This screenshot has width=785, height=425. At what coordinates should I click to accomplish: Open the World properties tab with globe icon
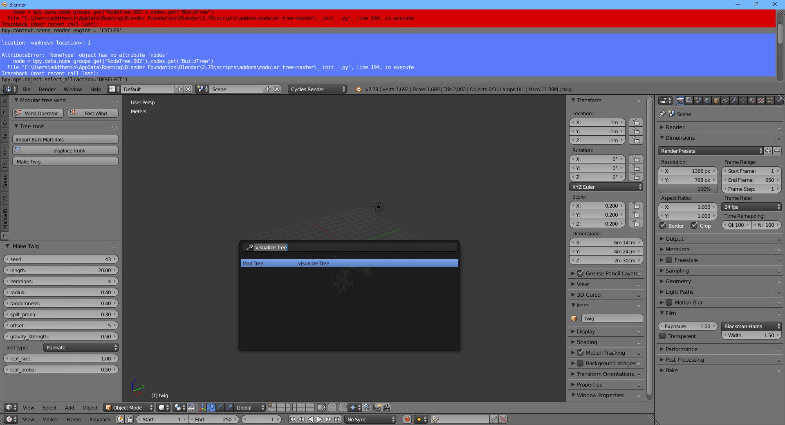pos(707,101)
